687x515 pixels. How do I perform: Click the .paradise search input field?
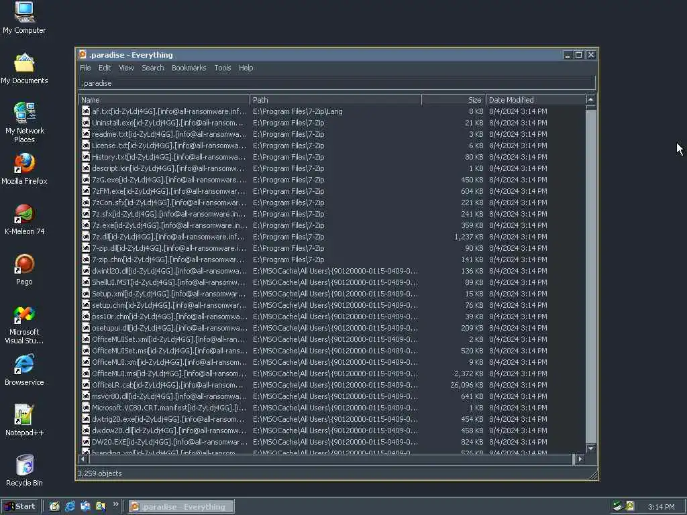(x=337, y=83)
